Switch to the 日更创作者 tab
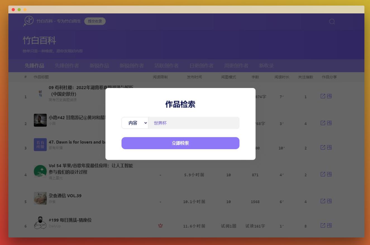The height and width of the screenshot is (245, 370). [x=201, y=66]
